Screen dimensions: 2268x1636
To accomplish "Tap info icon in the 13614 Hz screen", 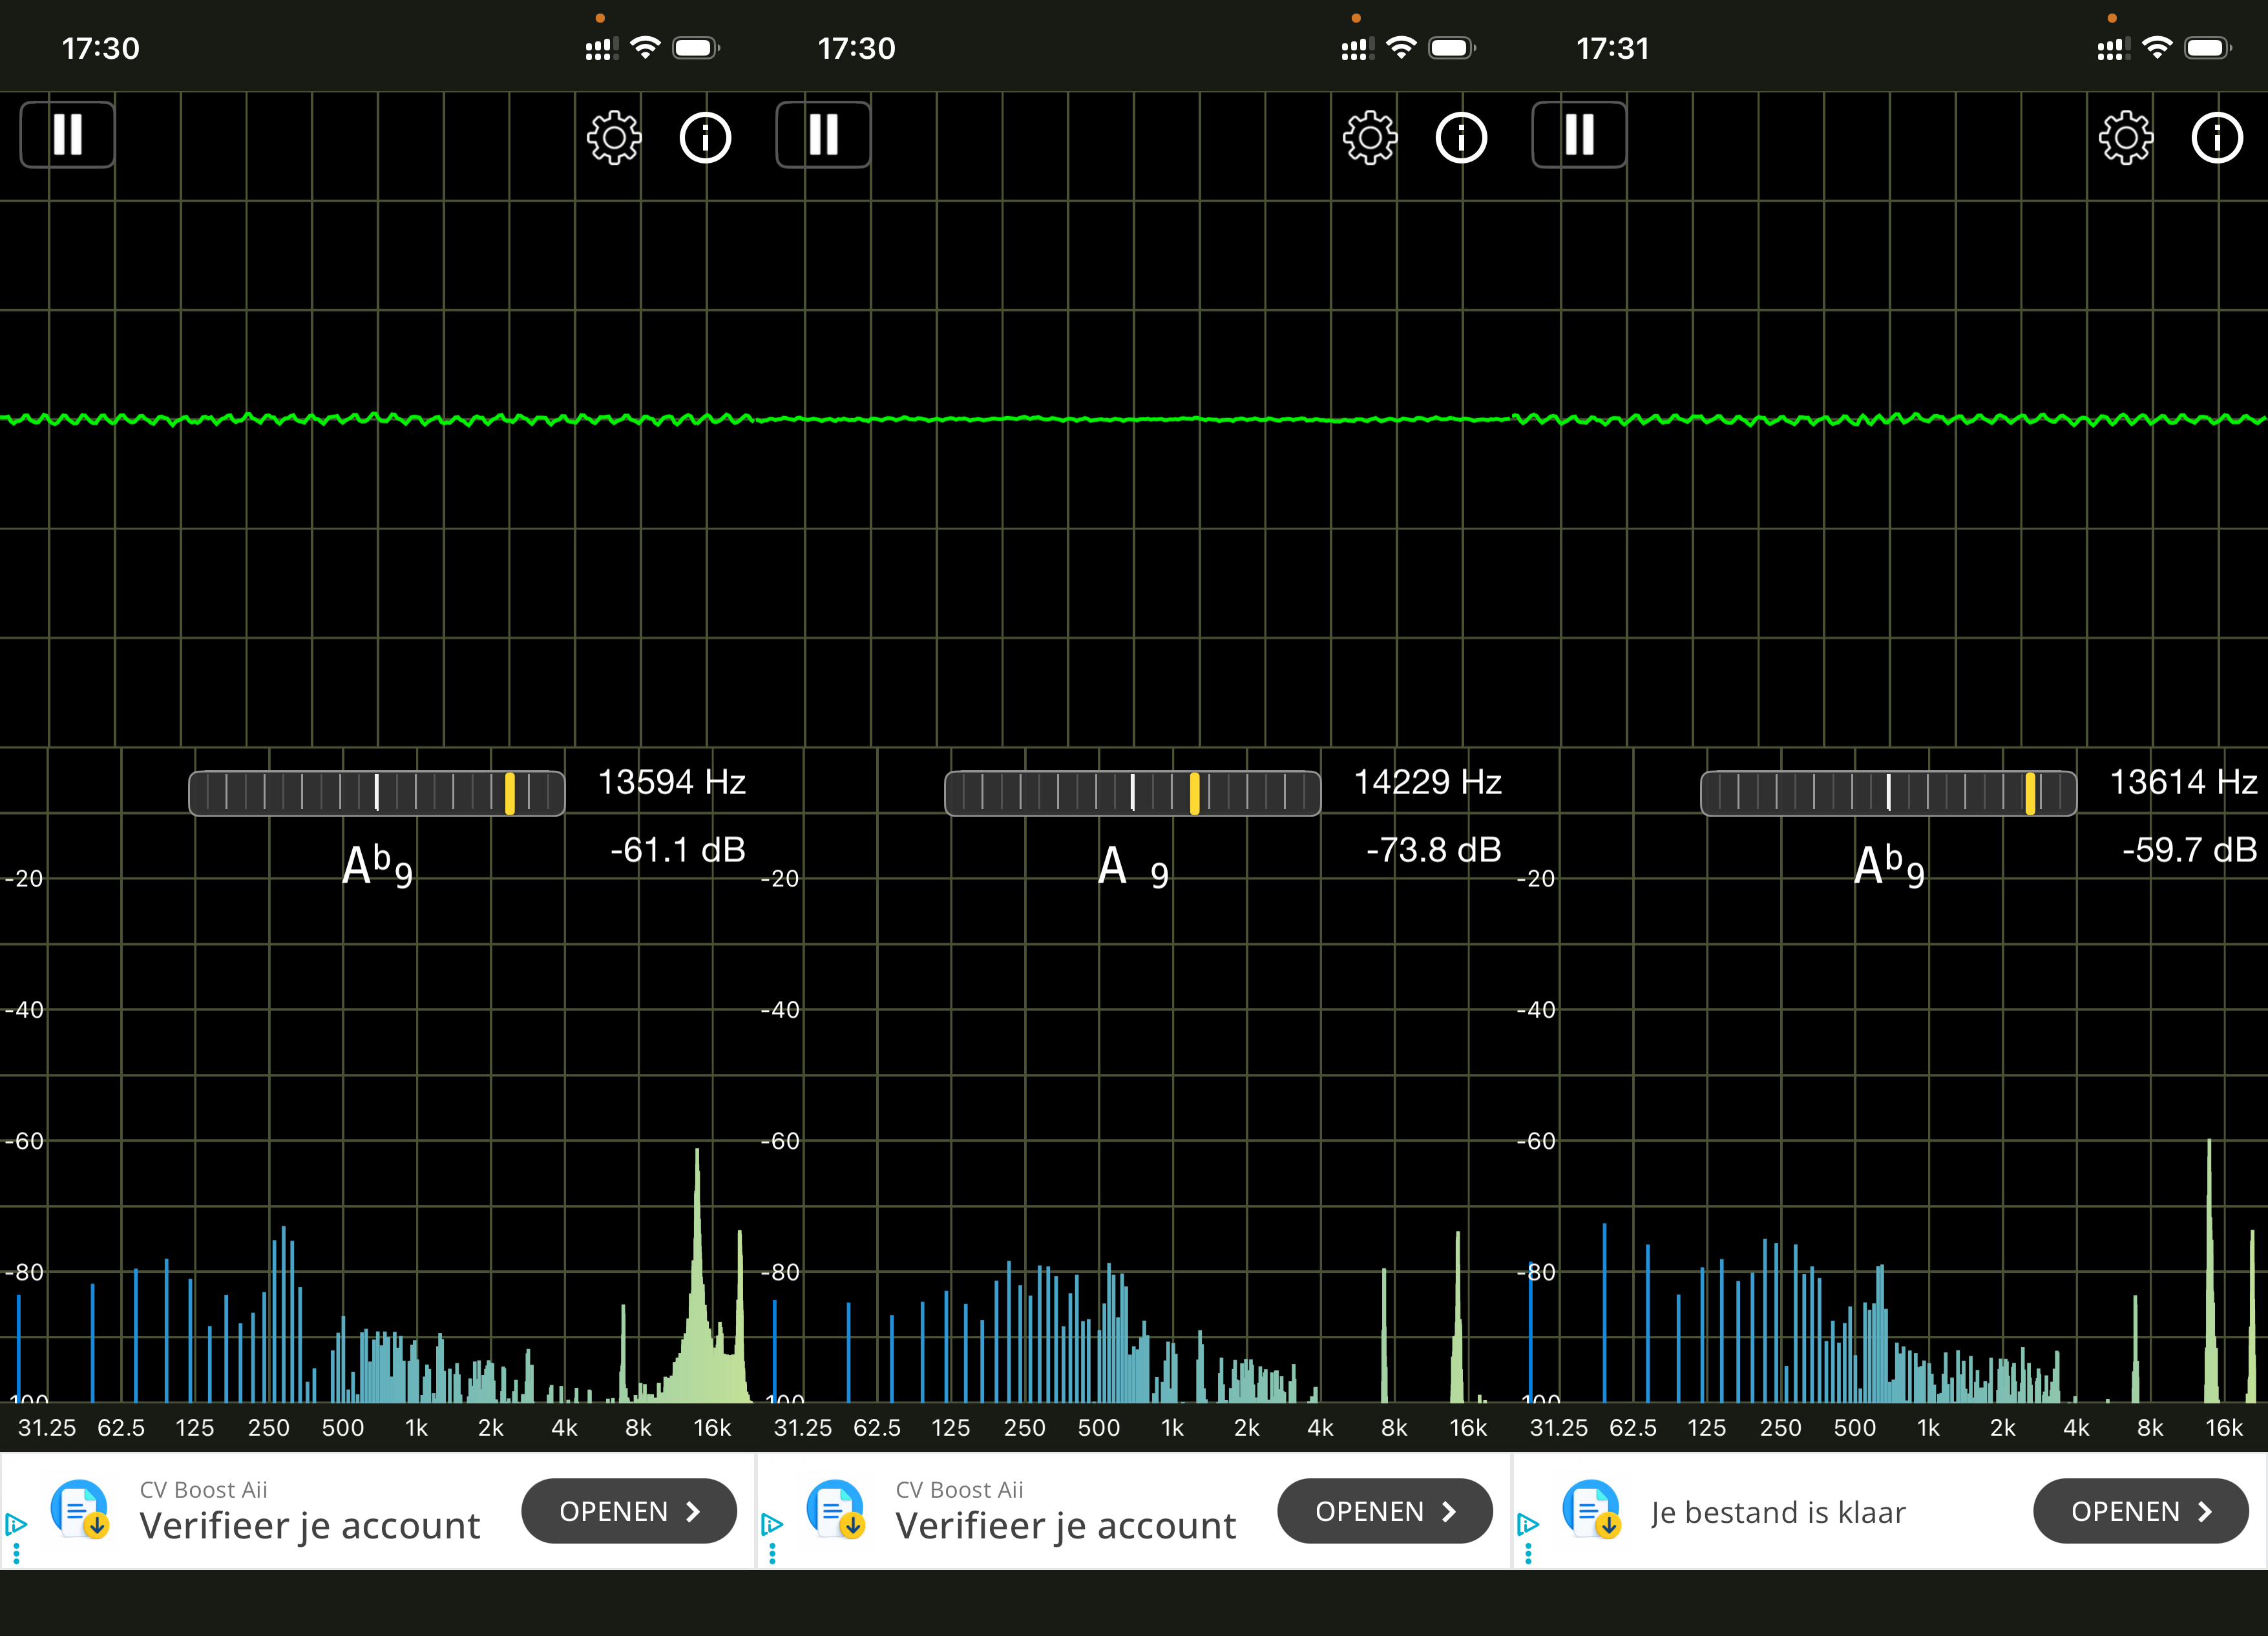I will [x=2217, y=137].
